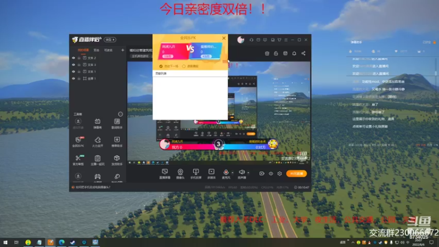This screenshot has height=247, width=439.
Task: Hide the 文本 2 source
Action: point(74,58)
